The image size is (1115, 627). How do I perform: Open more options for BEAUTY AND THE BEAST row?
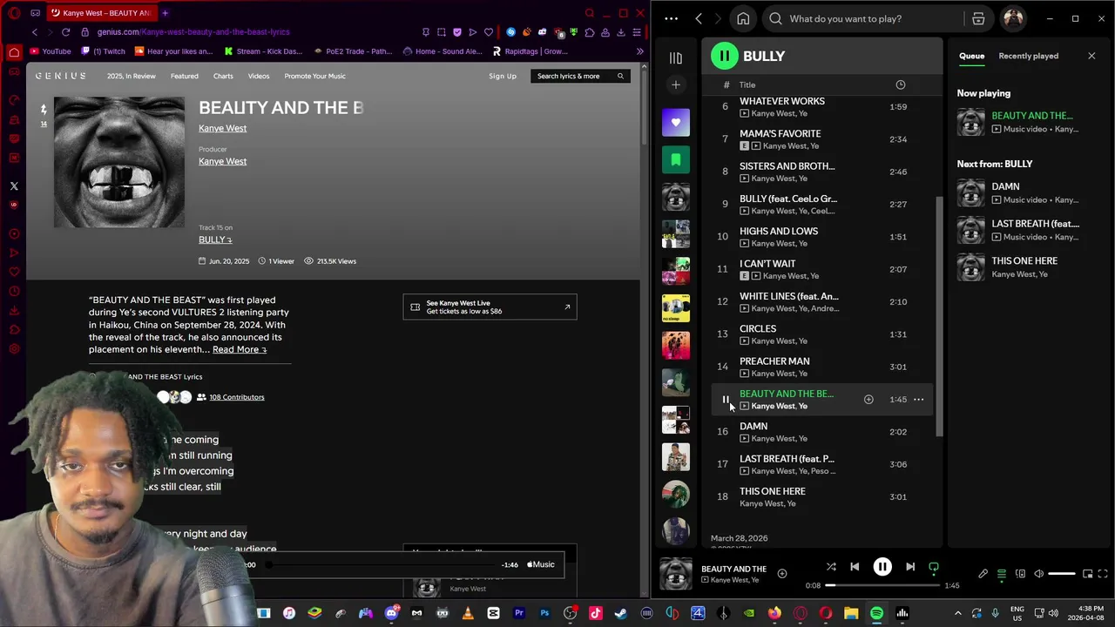pos(918,400)
